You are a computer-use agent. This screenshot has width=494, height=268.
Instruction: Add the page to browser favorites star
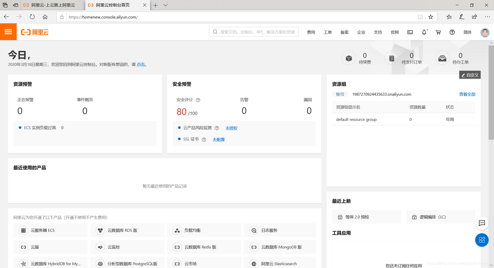point(431,17)
